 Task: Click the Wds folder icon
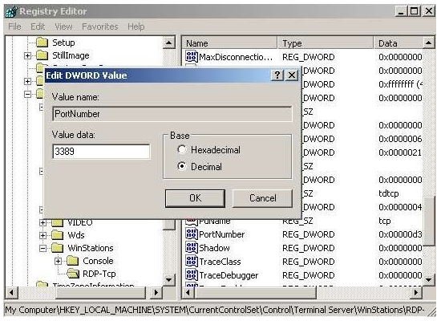tap(58, 235)
